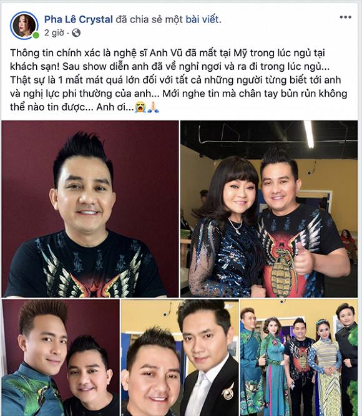The width and height of the screenshot is (362, 416).
Task: Click the woman in striped áo dài
Action: pos(325,366)
